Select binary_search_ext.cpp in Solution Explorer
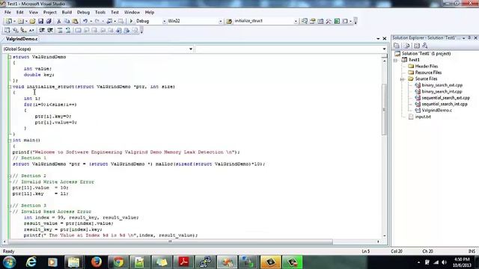This screenshot has height=269, width=479. 442,85
